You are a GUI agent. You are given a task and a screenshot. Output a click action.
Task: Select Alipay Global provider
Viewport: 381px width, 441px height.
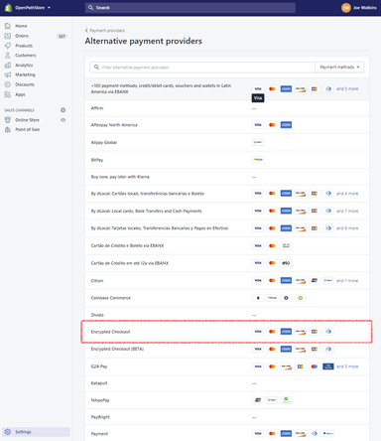point(227,142)
